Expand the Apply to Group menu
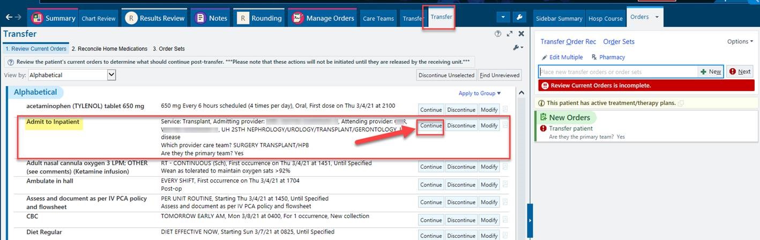Screen dimensions: 760x240 [480, 93]
